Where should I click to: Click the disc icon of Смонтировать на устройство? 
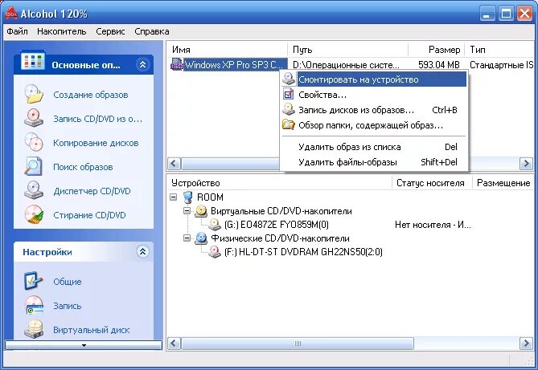289,79
